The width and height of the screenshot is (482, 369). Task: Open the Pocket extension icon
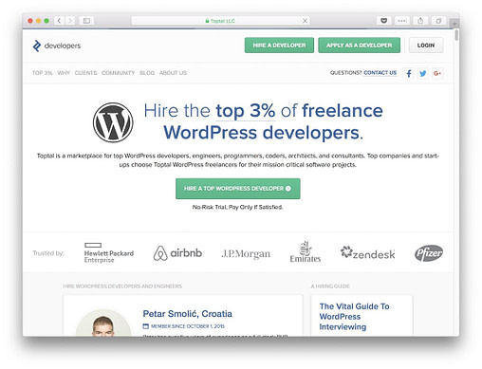(x=384, y=21)
